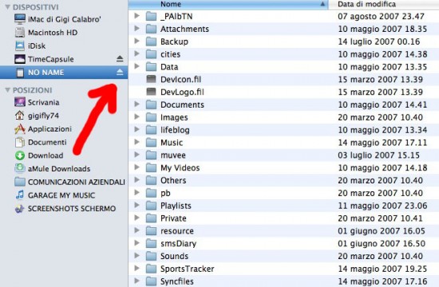Screen dimensions: 439x287
Task: Eject the TimeCapsule volume
Action: point(120,59)
